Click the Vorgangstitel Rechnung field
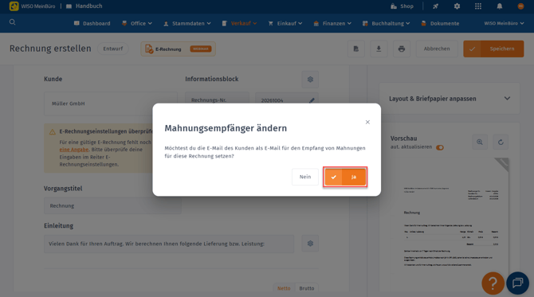Image resolution: width=534 pixels, height=297 pixels. tap(112, 205)
